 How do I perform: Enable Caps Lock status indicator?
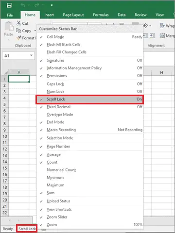click(90, 84)
